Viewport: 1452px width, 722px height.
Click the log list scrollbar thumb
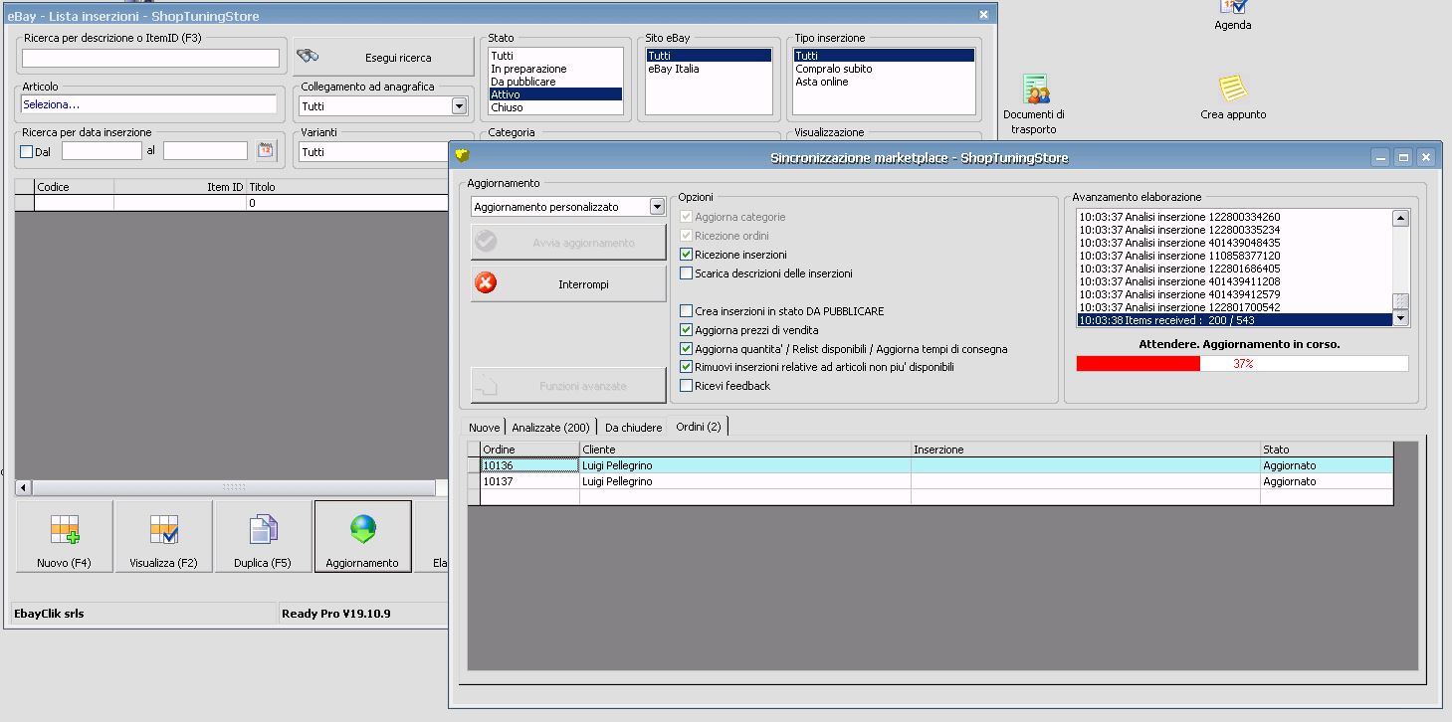click(1400, 301)
